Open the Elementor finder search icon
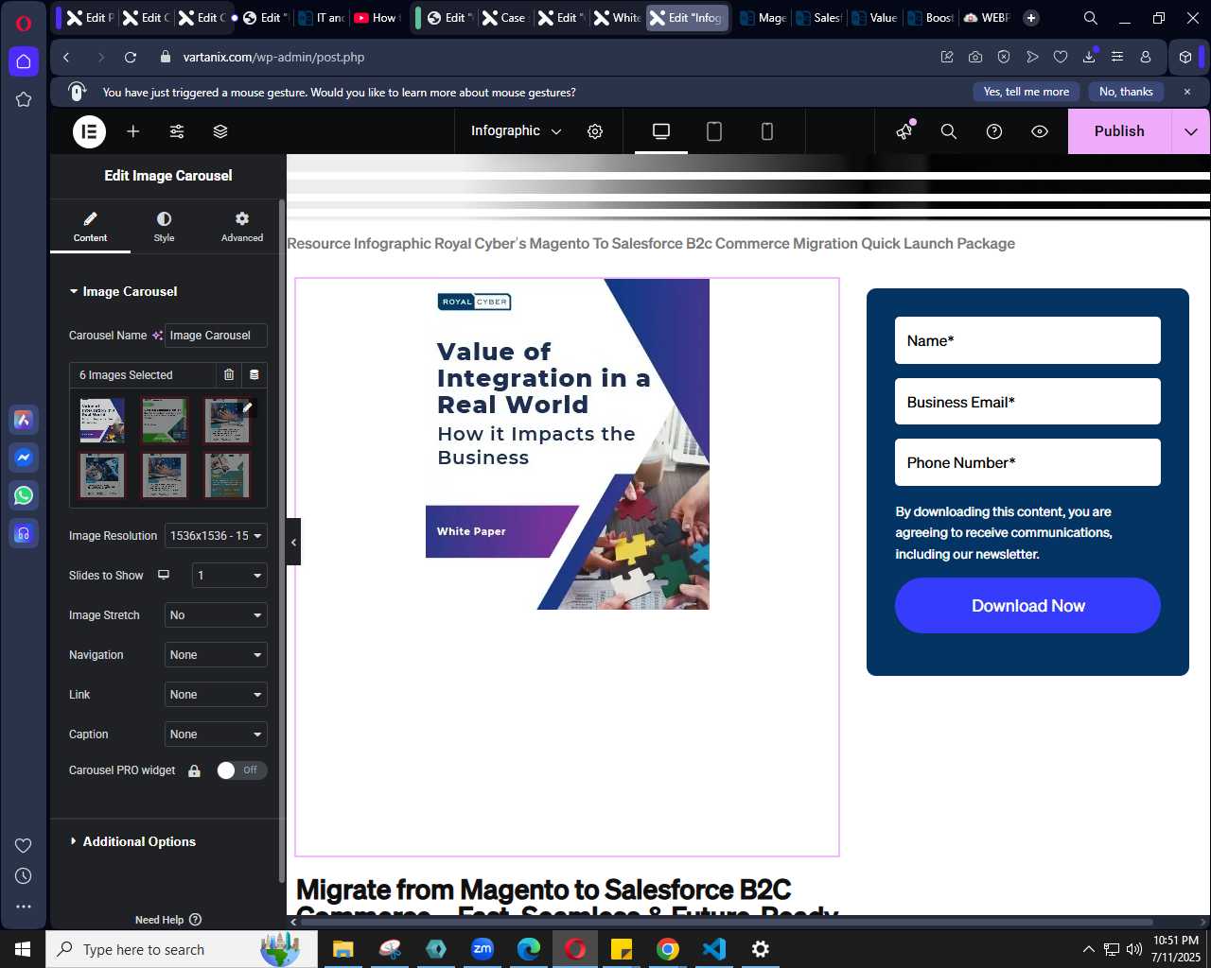Image resolution: width=1211 pixels, height=968 pixels. point(949,131)
